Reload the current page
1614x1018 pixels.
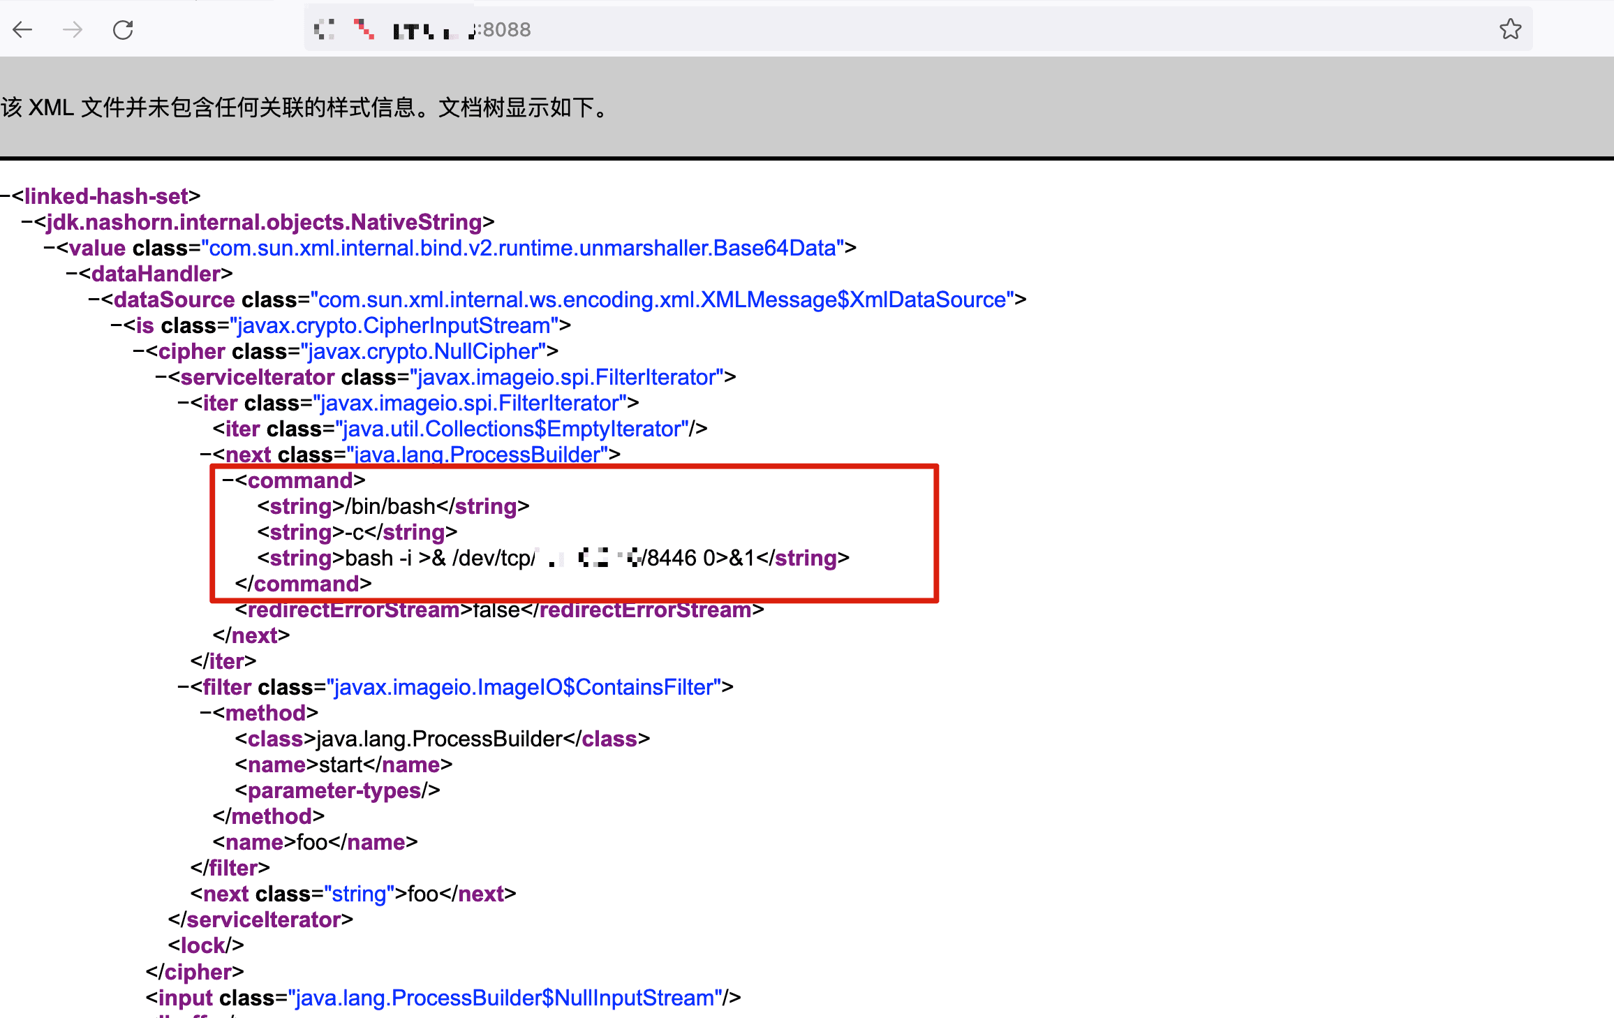pyautogui.click(x=123, y=29)
